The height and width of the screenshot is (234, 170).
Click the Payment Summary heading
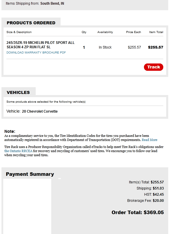(x=30, y=174)
